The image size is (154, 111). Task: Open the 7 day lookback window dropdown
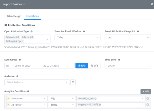tap(78, 37)
